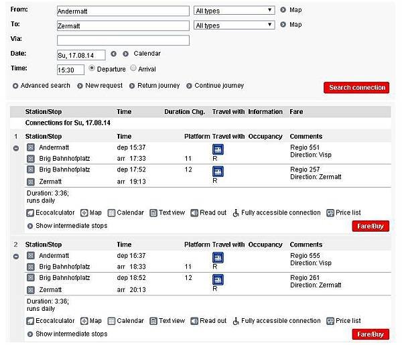Image resolution: width=402 pixels, height=345 pixels.
Task: Open the Calendar link beside date
Action: click(x=147, y=54)
